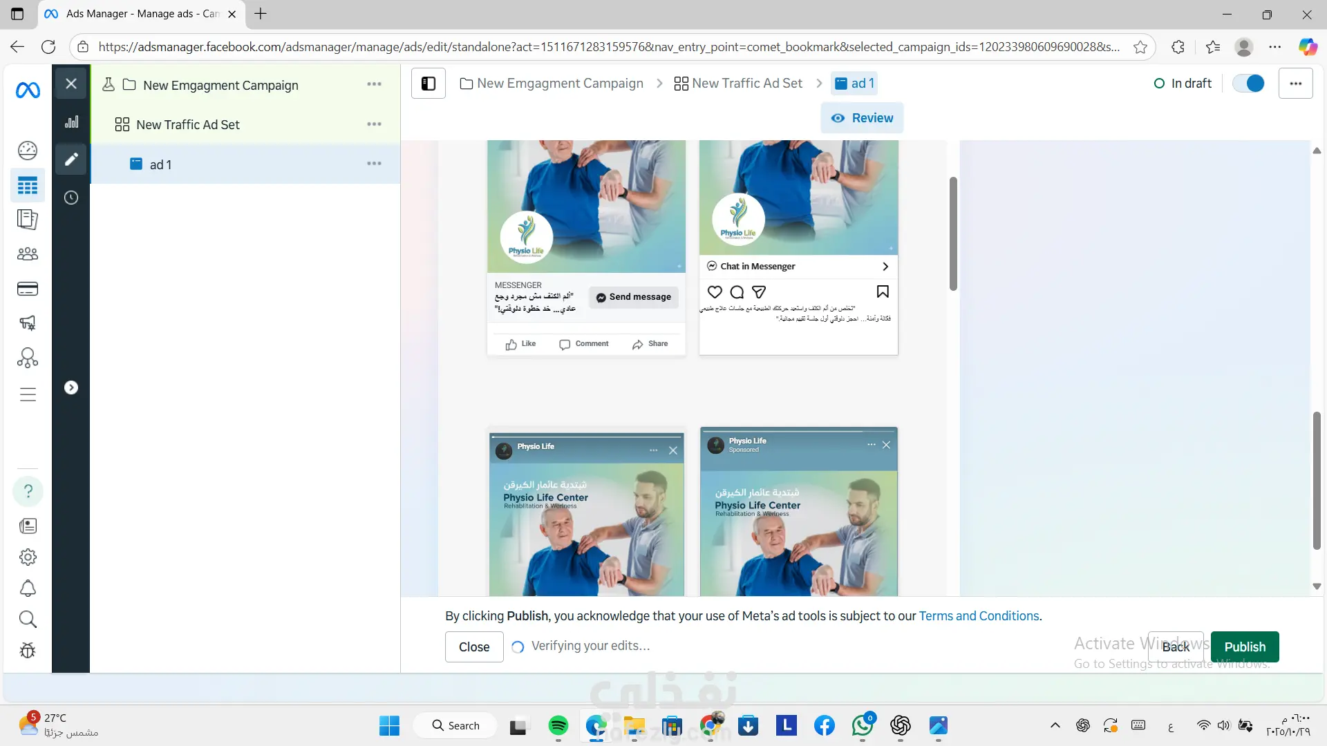Expand the collapsed sidebar arrow
1327x746 pixels.
click(71, 388)
